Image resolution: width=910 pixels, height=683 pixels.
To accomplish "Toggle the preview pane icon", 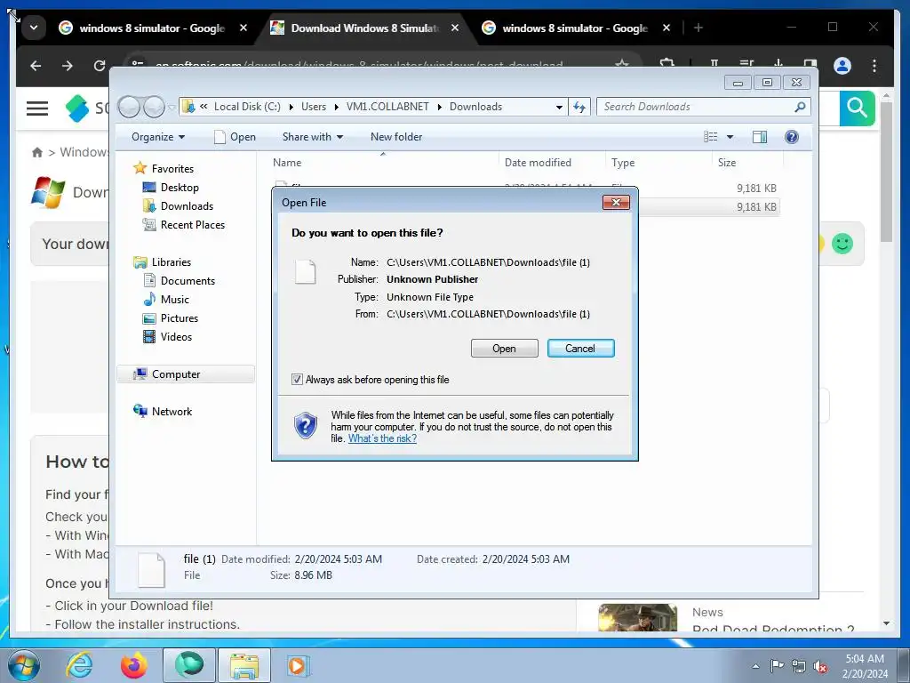I will tap(759, 137).
